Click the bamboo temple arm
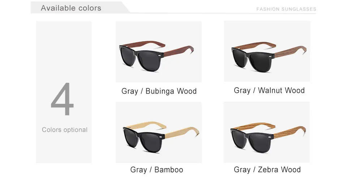347x183 pixels. point(181,131)
